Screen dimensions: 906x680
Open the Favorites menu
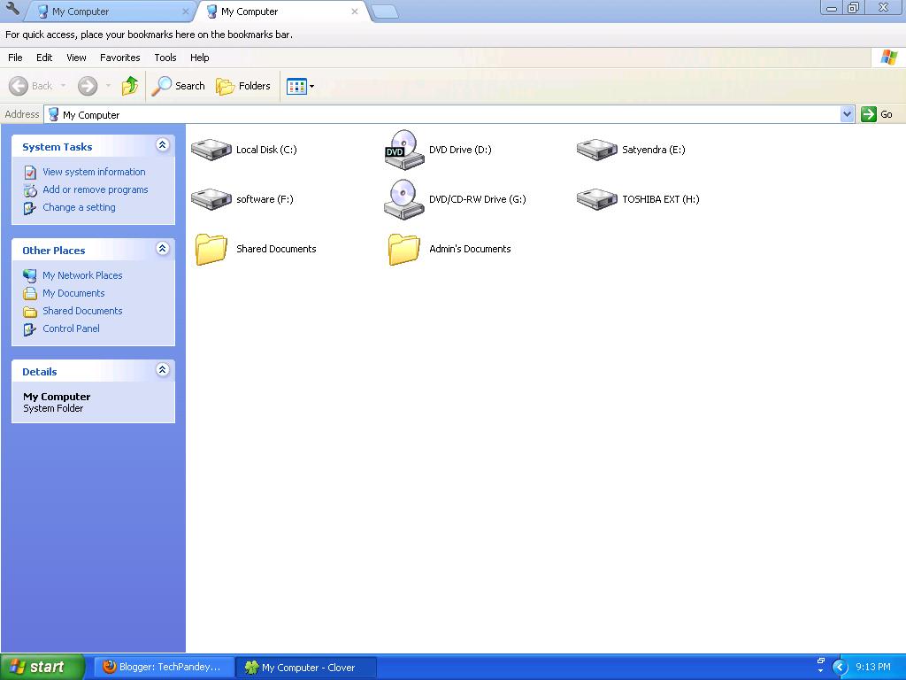[120, 58]
